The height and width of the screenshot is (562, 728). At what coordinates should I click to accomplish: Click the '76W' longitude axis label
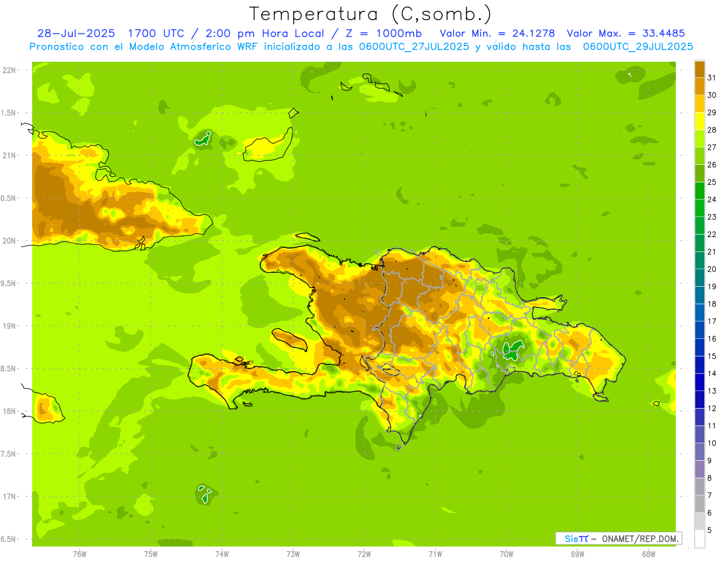coord(79,554)
